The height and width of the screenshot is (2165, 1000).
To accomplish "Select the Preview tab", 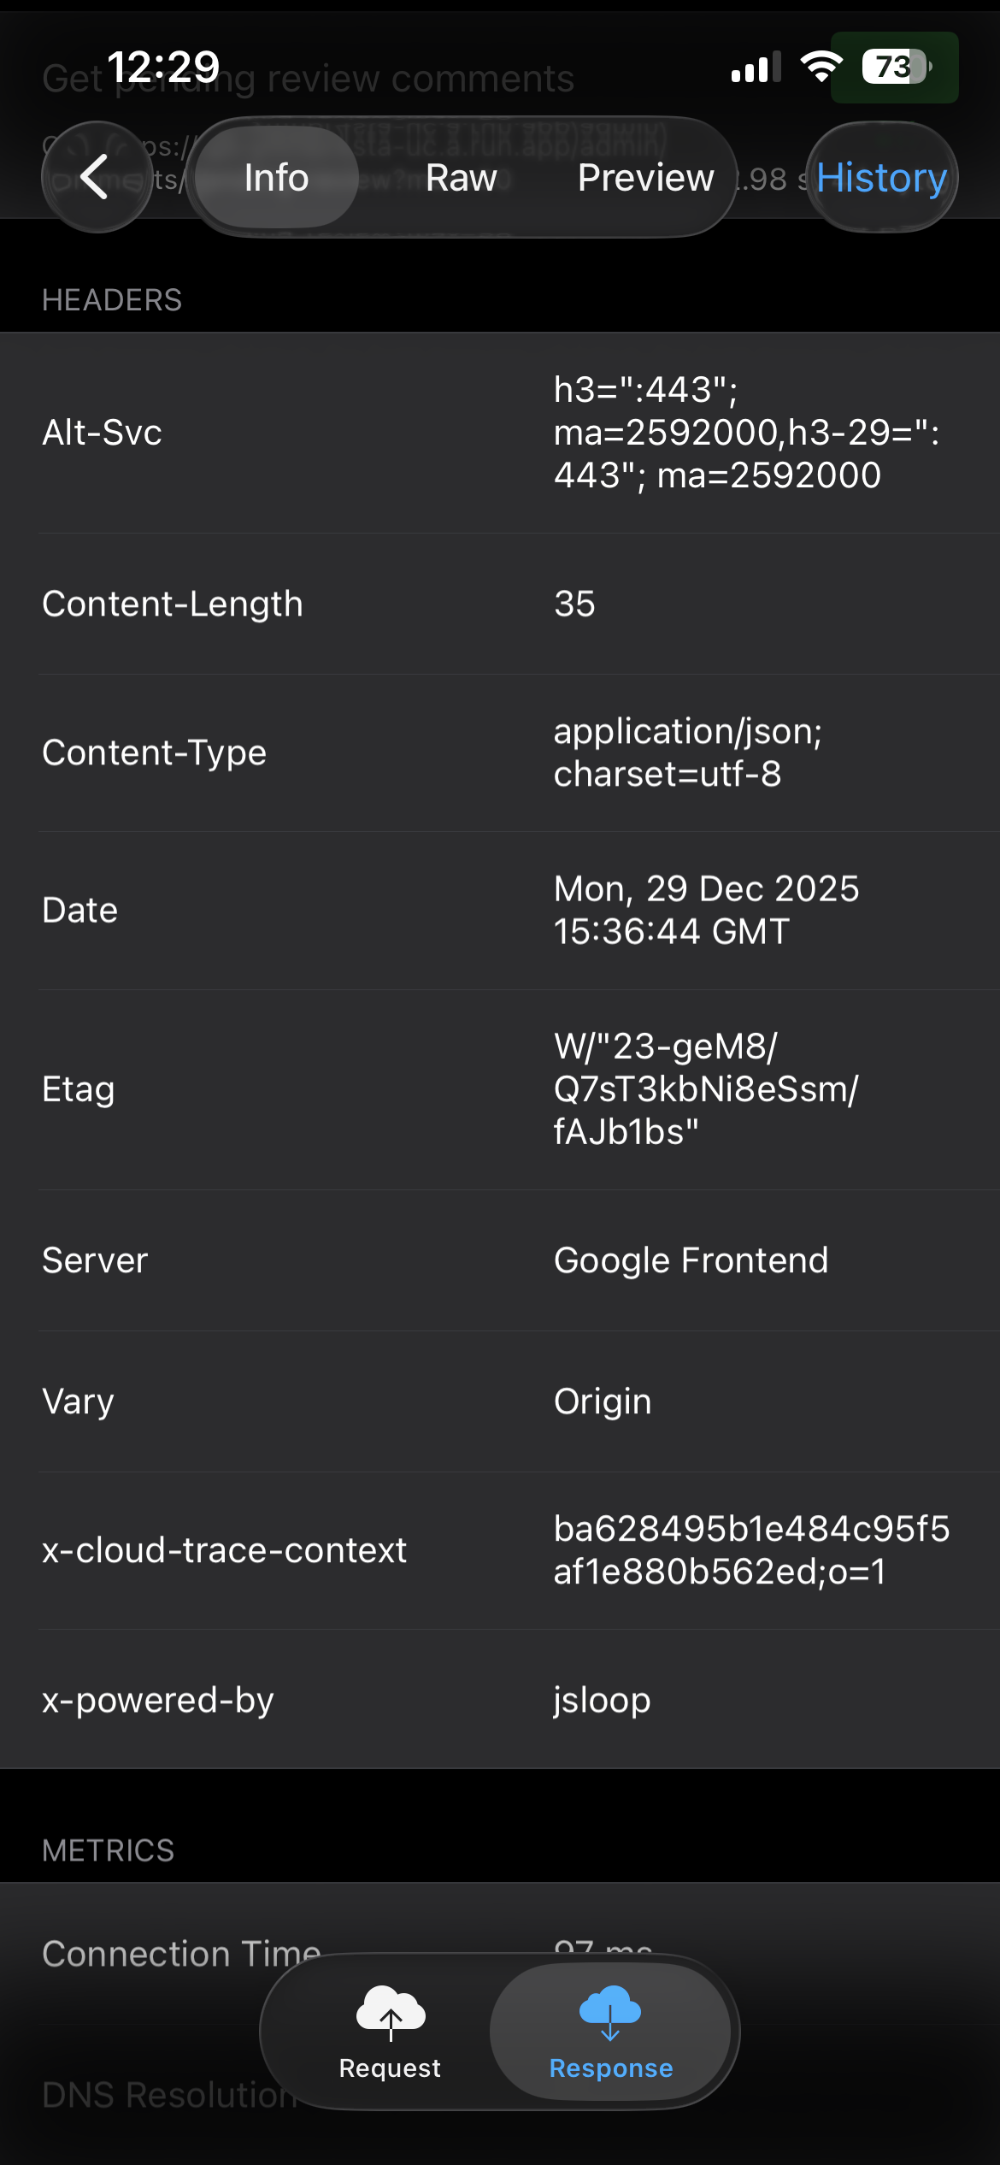I will point(645,178).
